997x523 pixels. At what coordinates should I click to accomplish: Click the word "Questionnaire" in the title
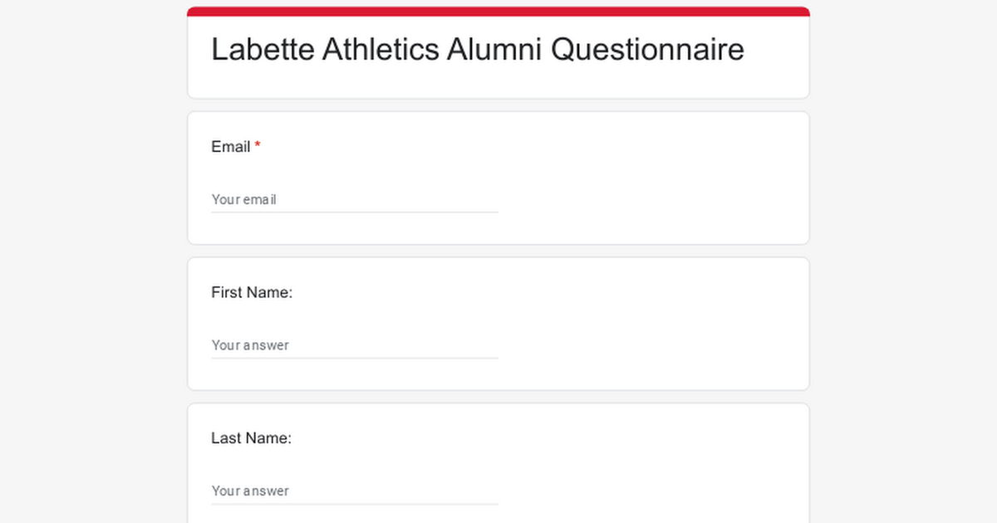(x=647, y=50)
